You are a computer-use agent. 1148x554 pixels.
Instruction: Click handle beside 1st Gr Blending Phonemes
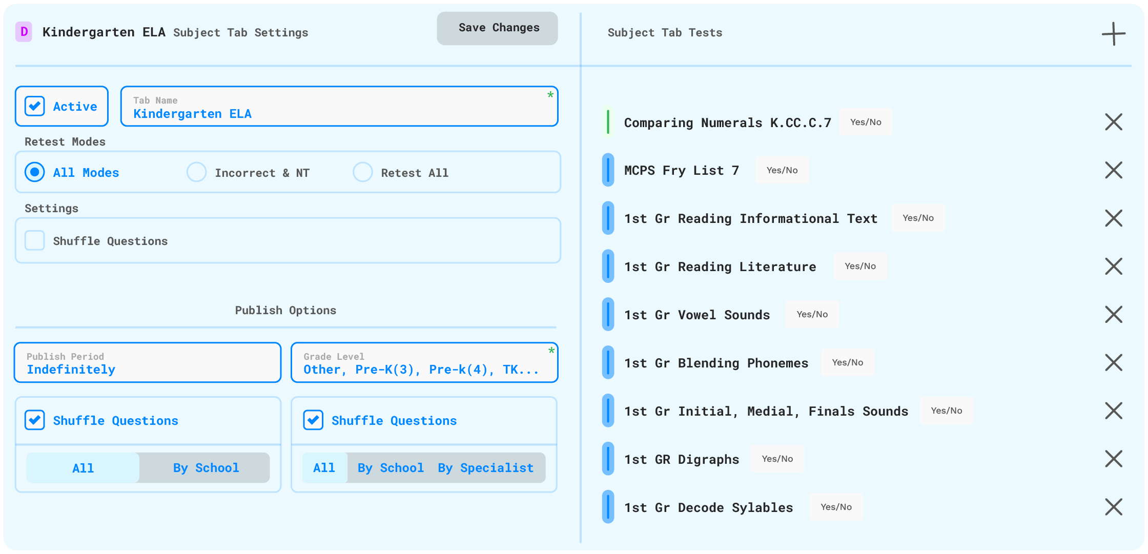point(608,363)
